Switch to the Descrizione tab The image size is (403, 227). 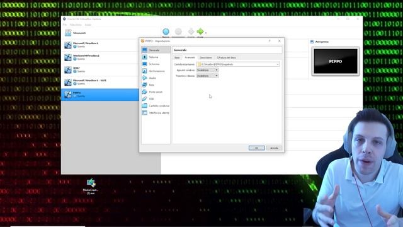(x=206, y=57)
